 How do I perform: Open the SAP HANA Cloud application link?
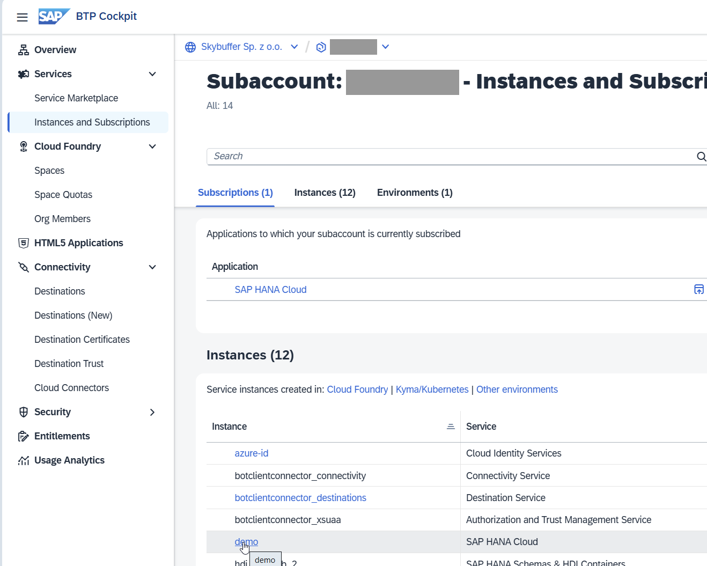270,290
